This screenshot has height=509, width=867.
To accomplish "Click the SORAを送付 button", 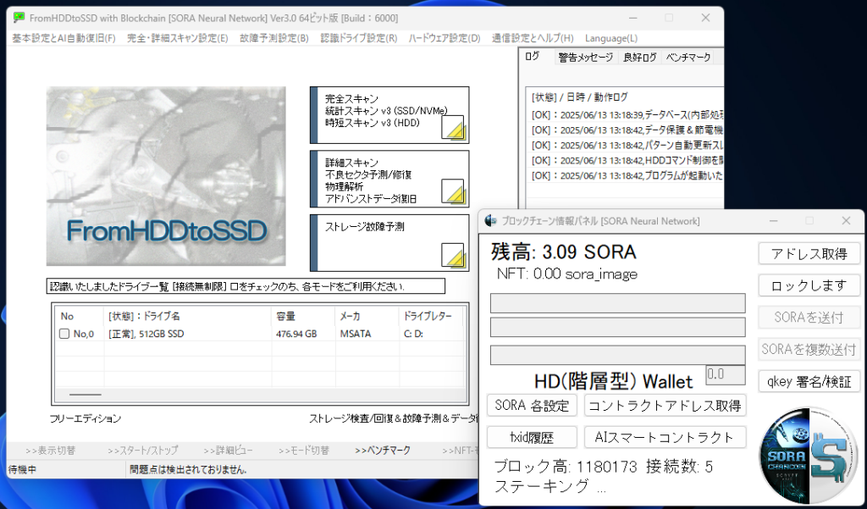I will (x=809, y=318).
